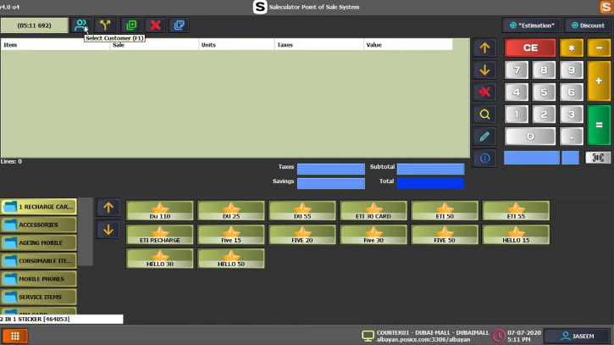The image size is (614, 345).
Task: Add product DU 25
Action: pyautogui.click(x=231, y=211)
